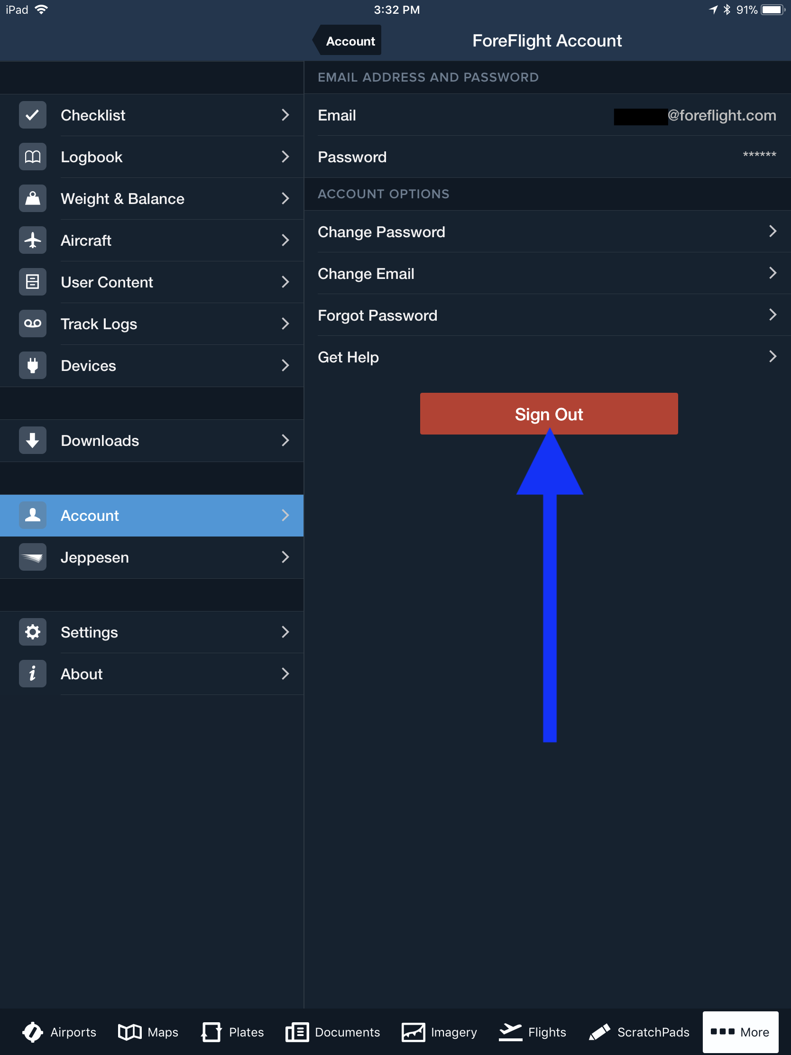Tap the Account back button
This screenshot has height=1055, width=791.
348,40
